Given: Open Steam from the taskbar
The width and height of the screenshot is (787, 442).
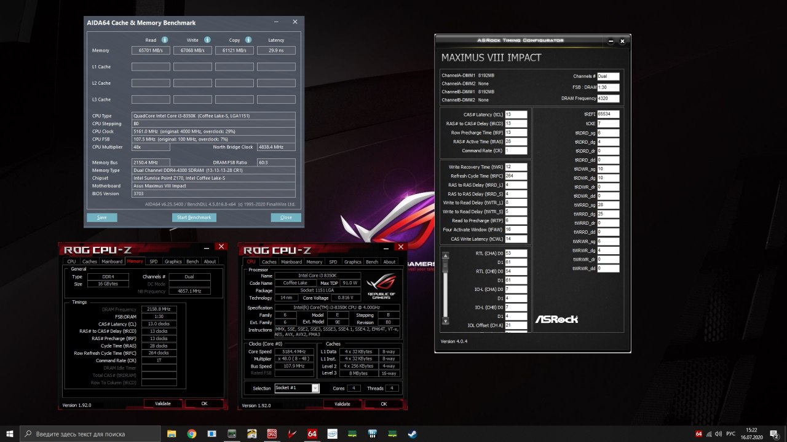Looking at the screenshot, I should click(x=411, y=434).
